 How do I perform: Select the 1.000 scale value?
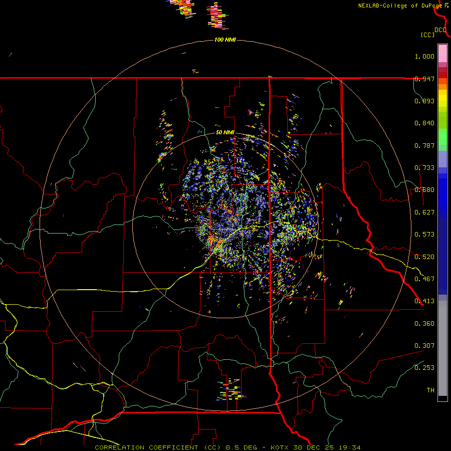(x=424, y=56)
